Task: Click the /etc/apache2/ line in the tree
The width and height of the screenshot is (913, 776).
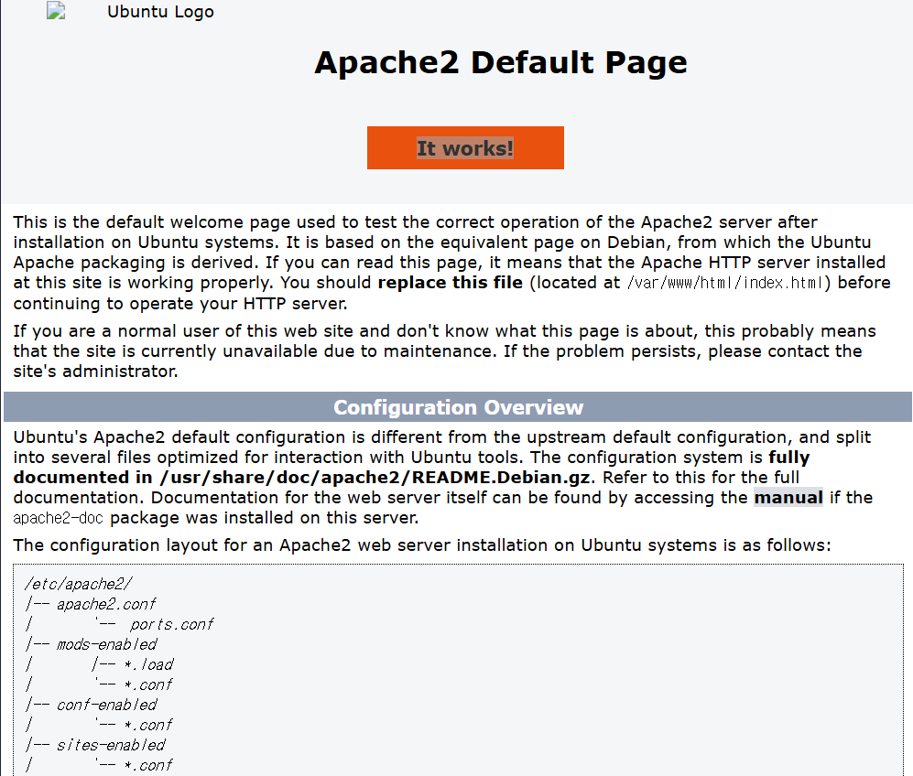Action: (x=79, y=584)
